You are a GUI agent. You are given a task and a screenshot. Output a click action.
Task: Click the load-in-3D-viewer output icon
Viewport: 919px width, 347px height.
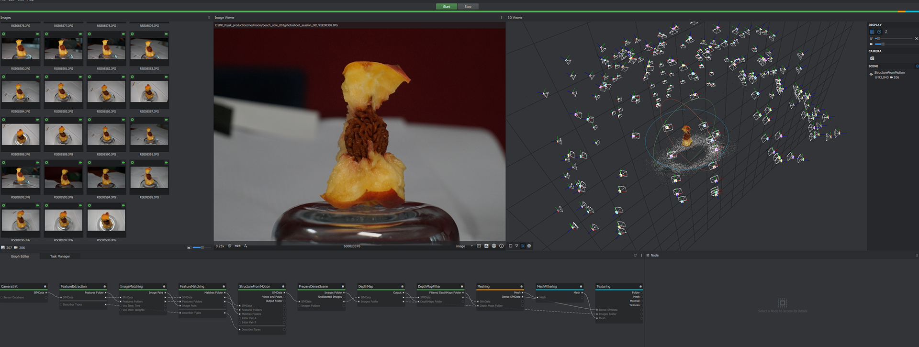pos(479,246)
